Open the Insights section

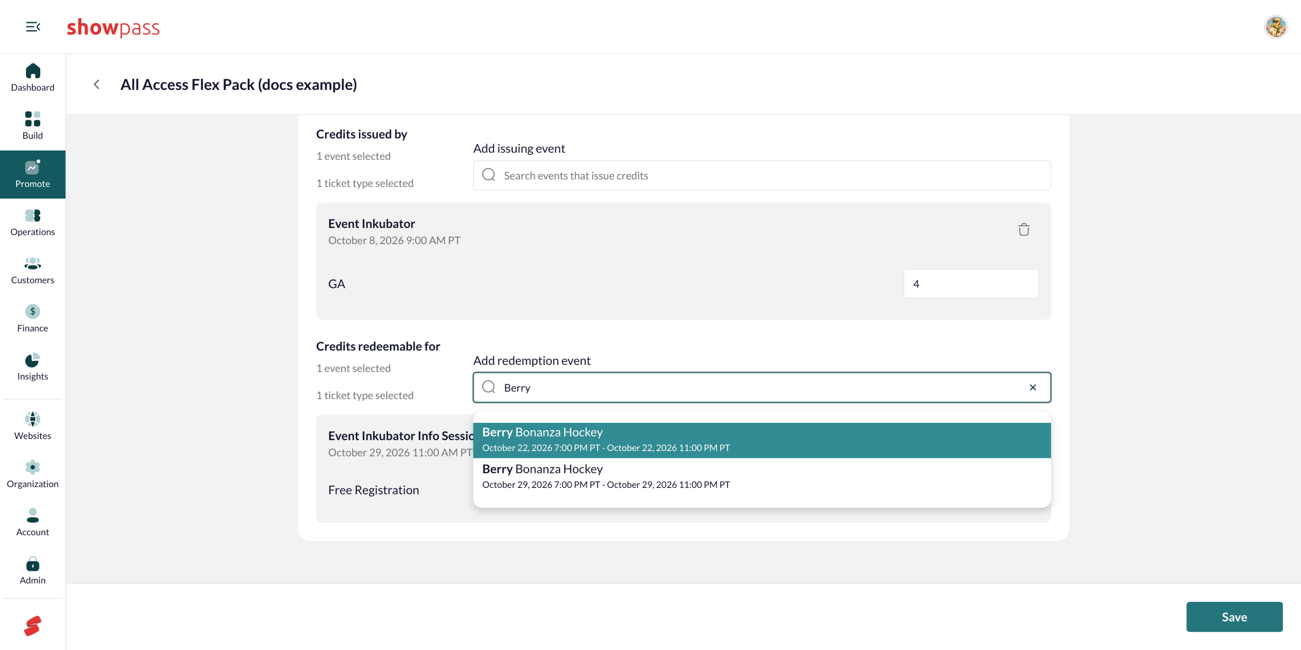click(33, 367)
